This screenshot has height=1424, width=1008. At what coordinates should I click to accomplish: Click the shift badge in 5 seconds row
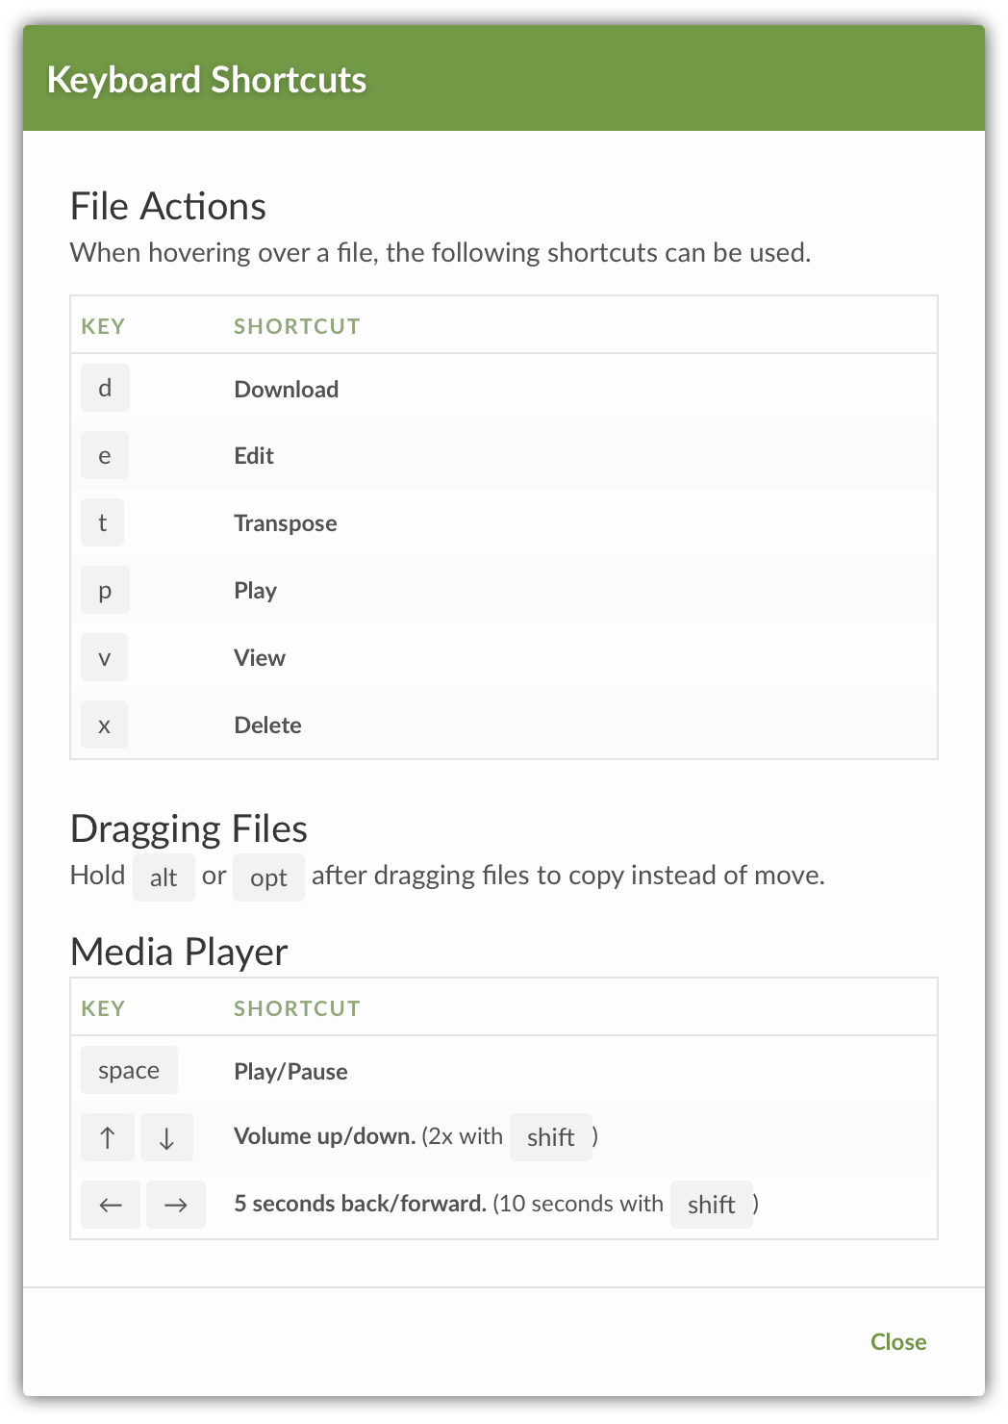point(711,1205)
